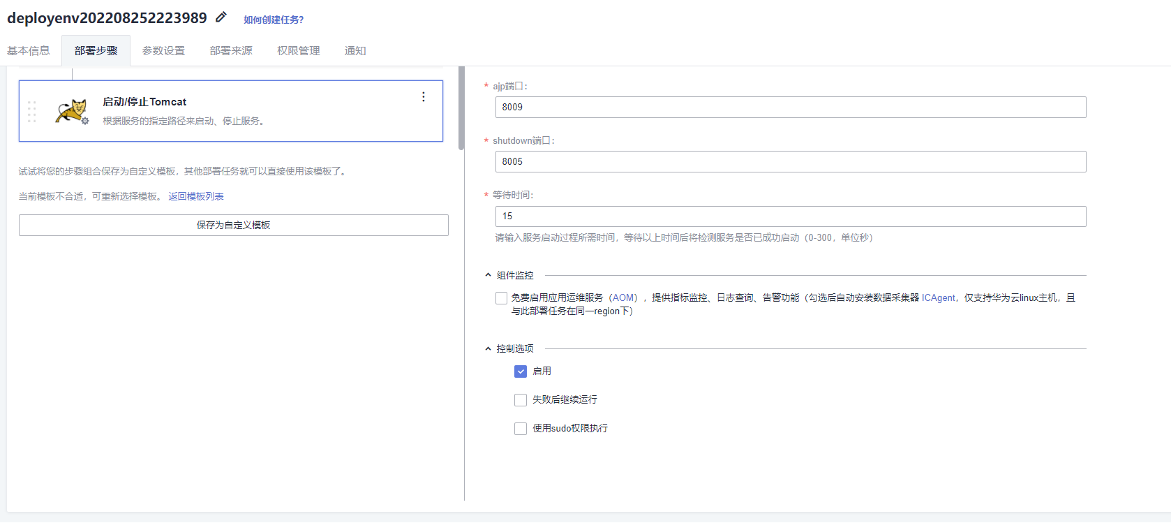Screen dimensions: 1171x523
Task: Open the 参数设置 tab
Action: point(164,51)
